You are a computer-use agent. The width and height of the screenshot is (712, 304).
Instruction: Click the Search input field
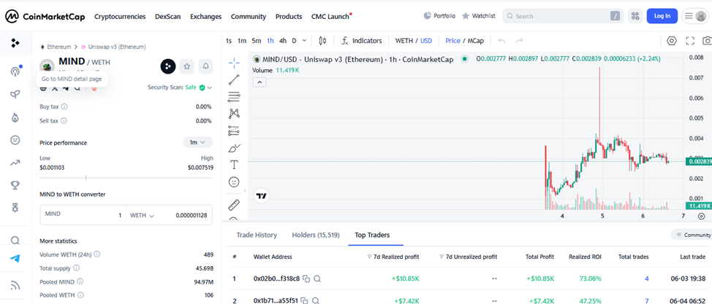563,16
